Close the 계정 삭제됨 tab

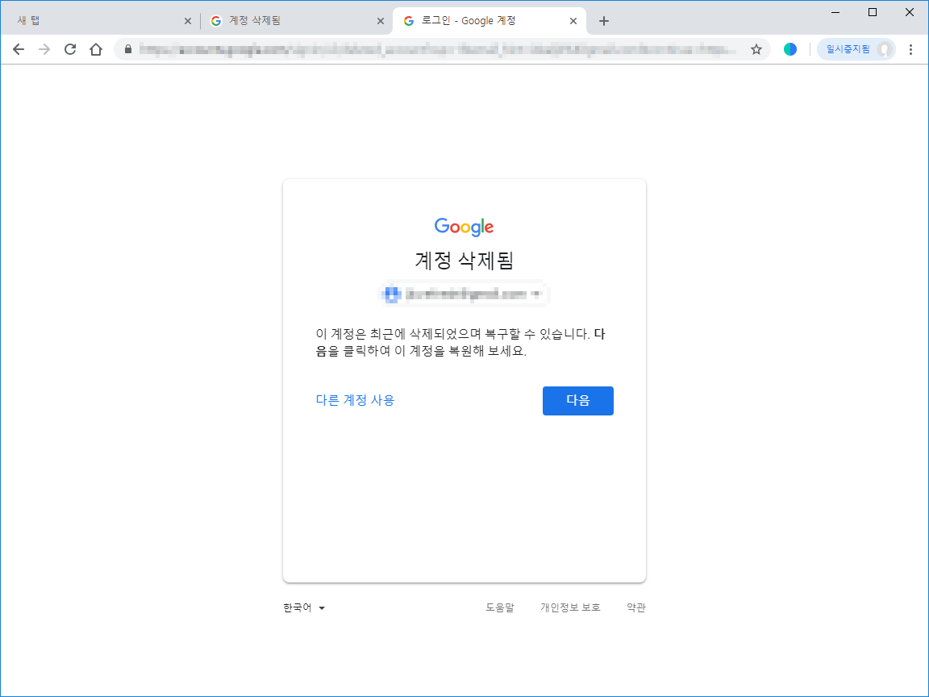381,21
